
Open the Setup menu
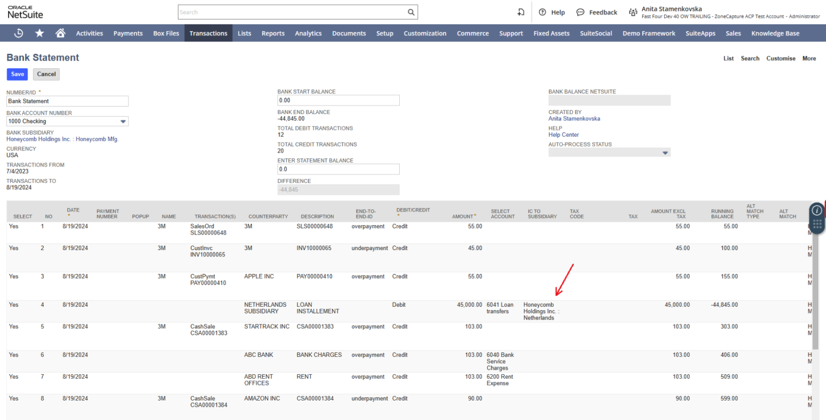[x=385, y=33]
